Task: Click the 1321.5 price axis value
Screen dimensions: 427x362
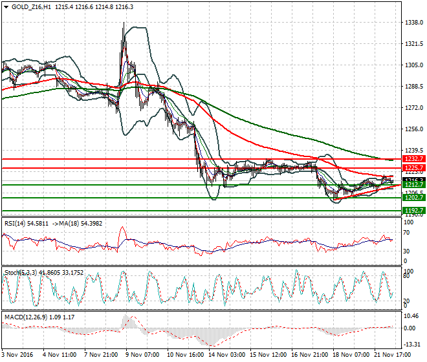Action: [414, 44]
